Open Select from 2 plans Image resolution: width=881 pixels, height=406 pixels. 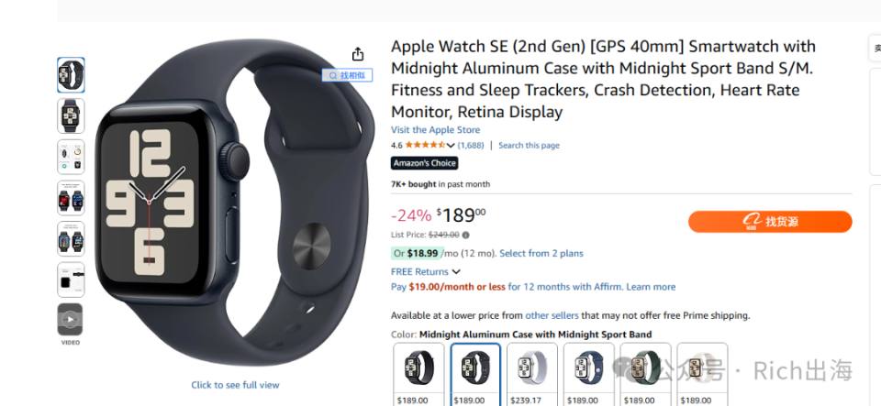coord(541,254)
